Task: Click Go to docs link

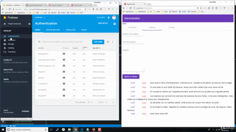Action: click(101, 18)
